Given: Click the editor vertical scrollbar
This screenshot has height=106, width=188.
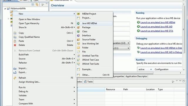Looking at the screenshot, I should pyautogui.click(x=184, y=29).
